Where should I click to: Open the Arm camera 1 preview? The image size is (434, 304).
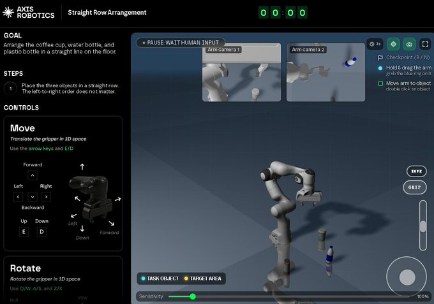[242, 72]
